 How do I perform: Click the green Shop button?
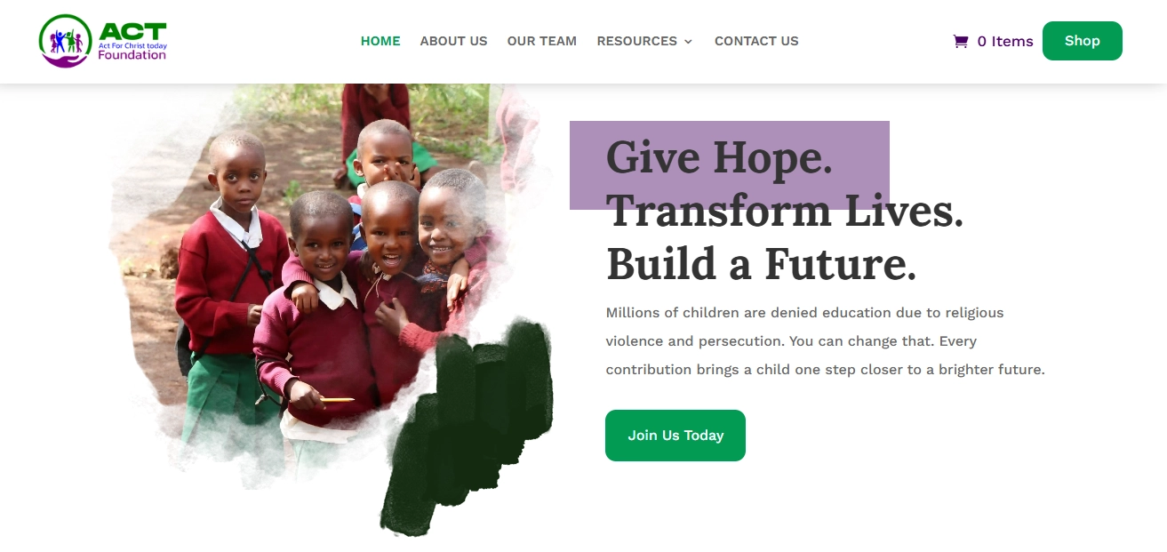pyautogui.click(x=1082, y=41)
